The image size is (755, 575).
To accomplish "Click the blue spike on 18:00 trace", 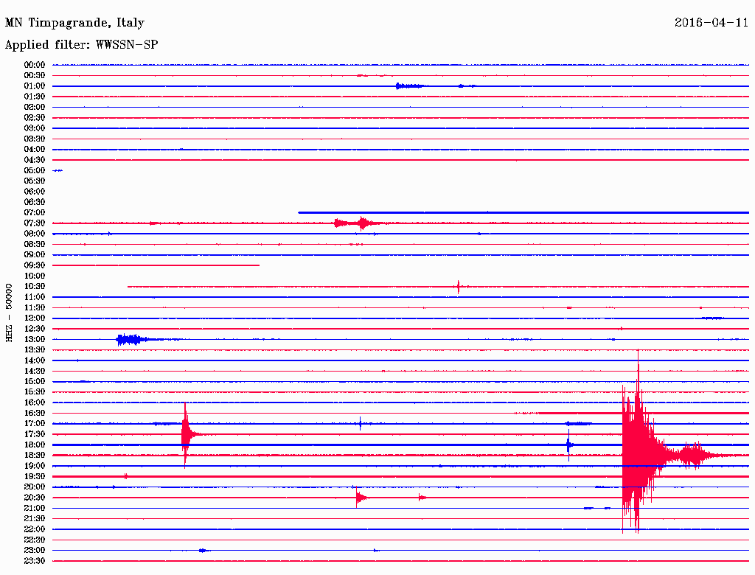I will [x=568, y=445].
